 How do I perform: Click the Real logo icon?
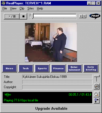(95, 16)
